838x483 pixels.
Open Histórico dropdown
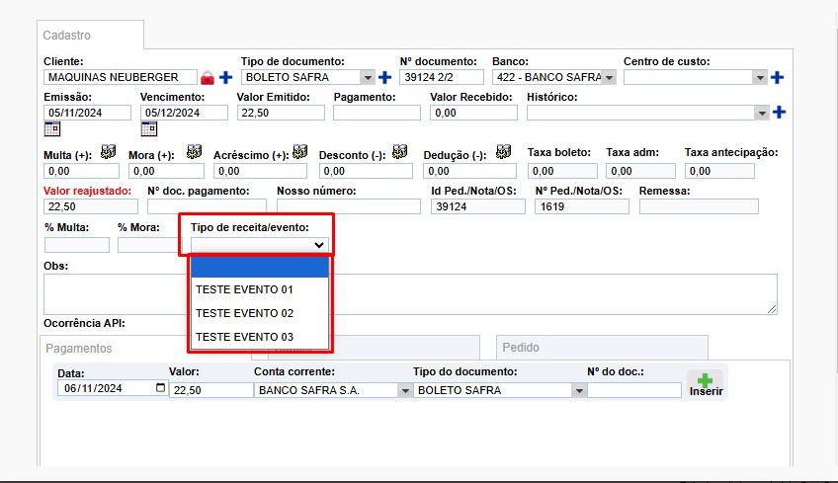[x=762, y=113]
